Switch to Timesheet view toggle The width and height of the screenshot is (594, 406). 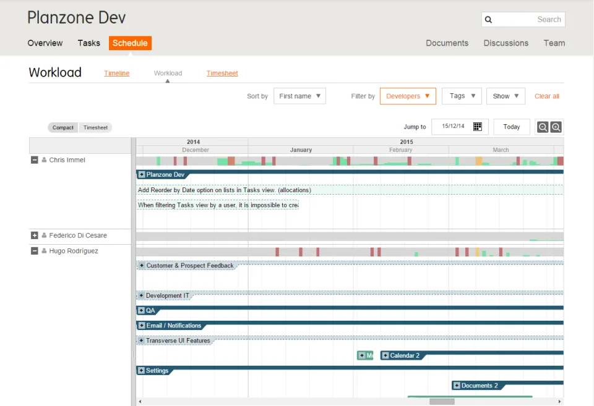pyautogui.click(x=95, y=127)
